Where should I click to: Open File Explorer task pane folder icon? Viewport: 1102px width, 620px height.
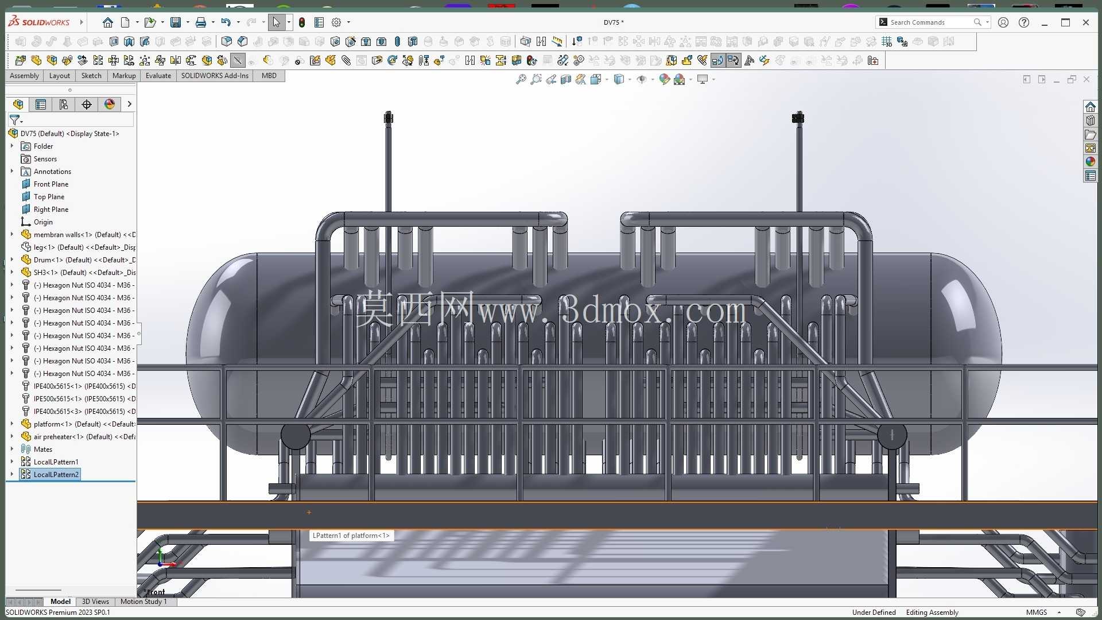click(1090, 134)
